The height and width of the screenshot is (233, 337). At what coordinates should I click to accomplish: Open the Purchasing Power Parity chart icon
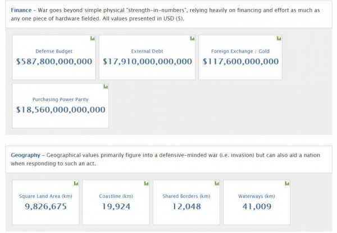106,87
